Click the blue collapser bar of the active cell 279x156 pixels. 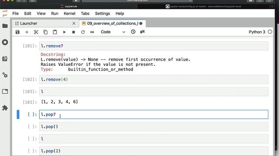(18, 114)
